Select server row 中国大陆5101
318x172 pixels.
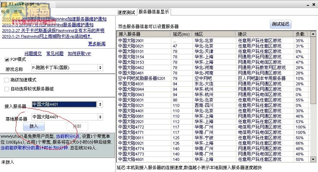point(212,51)
